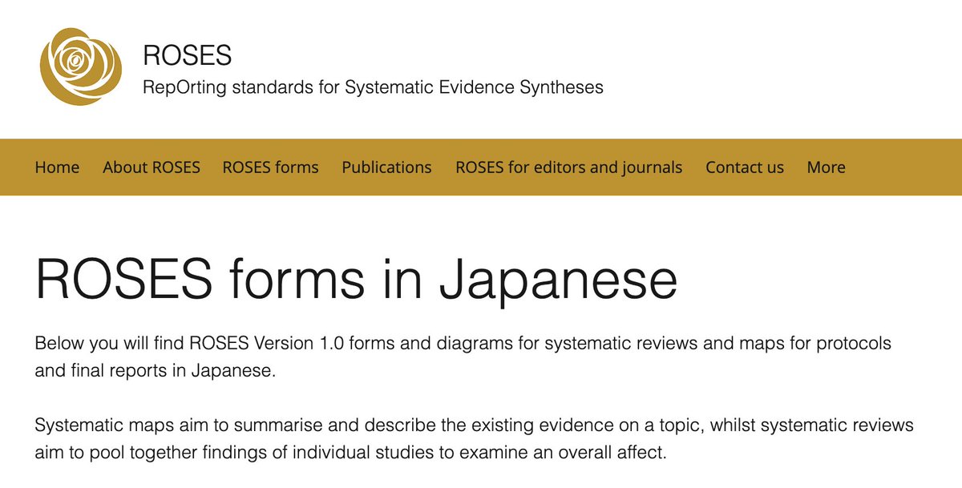Open the ROSES site title link
Screen dimensions: 962x488
(187, 55)
